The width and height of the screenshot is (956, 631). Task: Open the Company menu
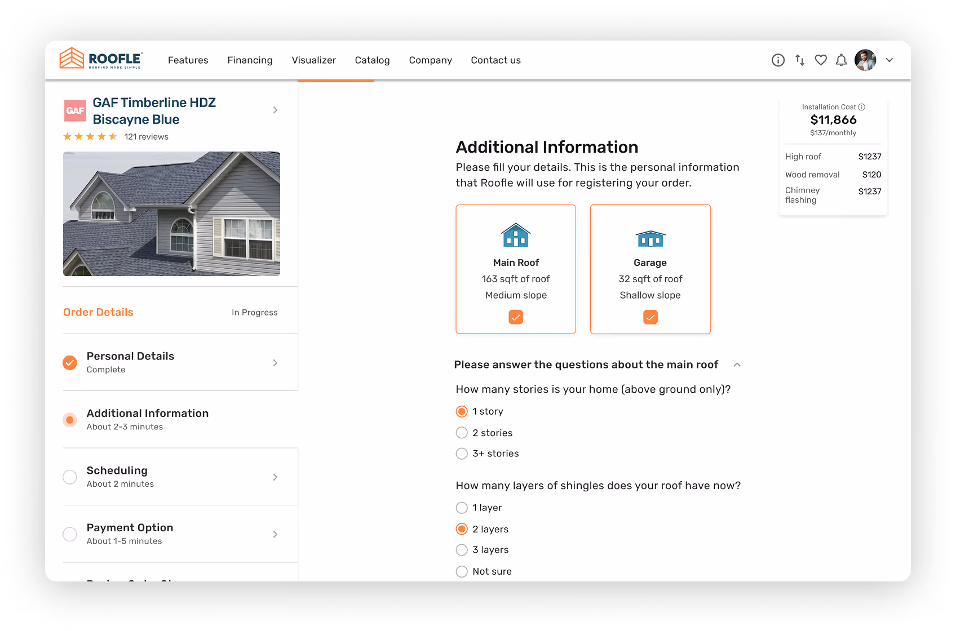[x=430, y=60]
